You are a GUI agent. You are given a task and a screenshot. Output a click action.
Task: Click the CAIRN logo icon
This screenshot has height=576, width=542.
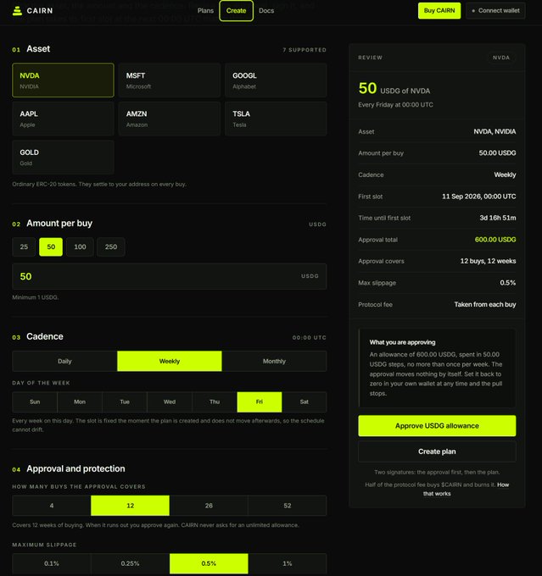pyautogui.click(x=17, y=11)
